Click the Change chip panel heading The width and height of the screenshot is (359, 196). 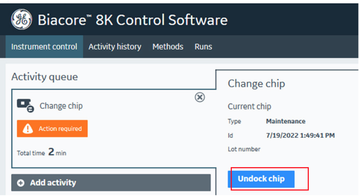256,83
